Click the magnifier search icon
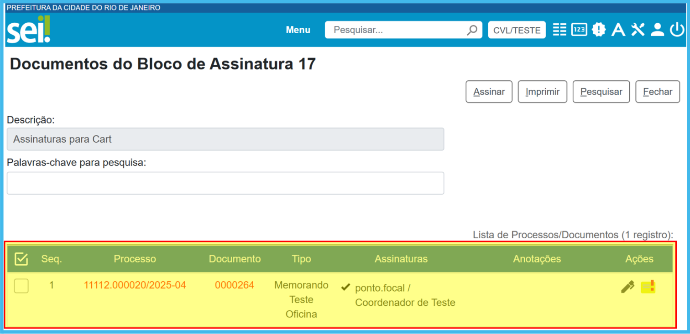This screenshot has height=334, width=690. point(472,30)
